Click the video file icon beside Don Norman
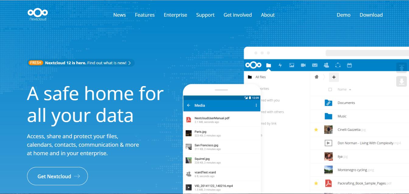409x194 pixels. [328, 143]
